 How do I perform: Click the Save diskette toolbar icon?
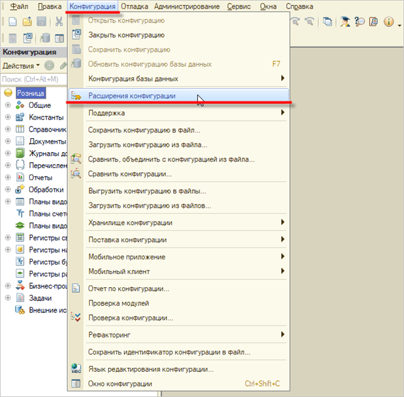point(42,22)
